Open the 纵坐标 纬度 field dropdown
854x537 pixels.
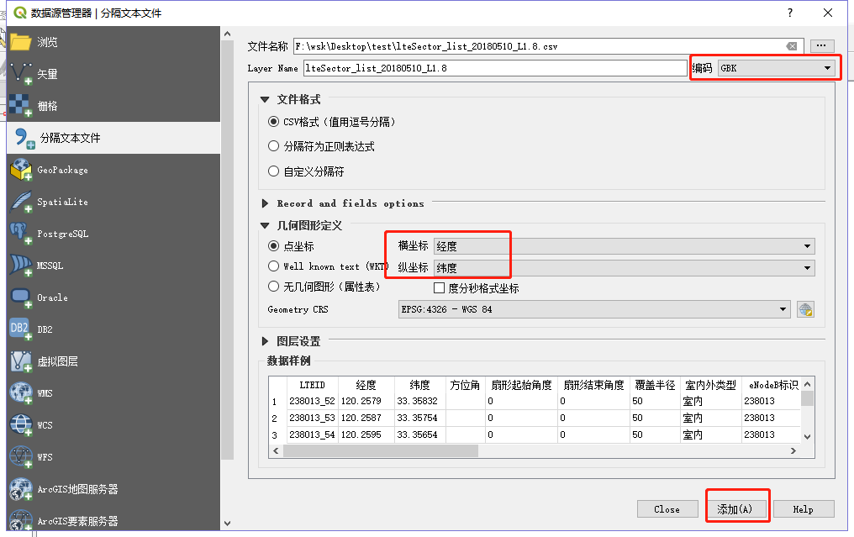point(625,268)
